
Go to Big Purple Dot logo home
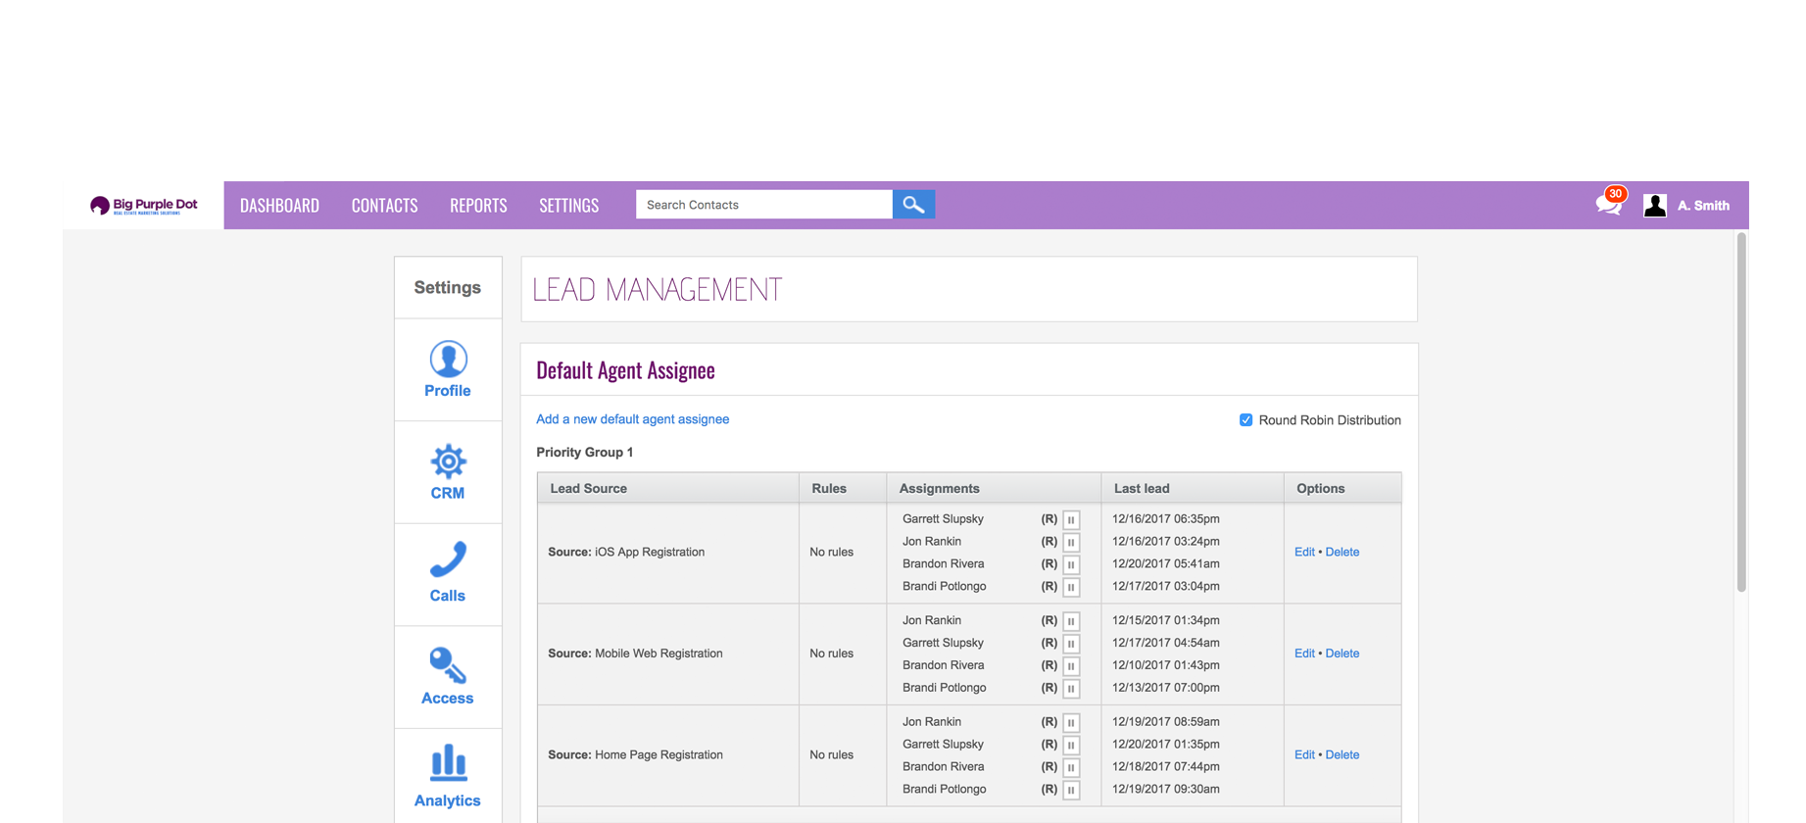[x=144, y=205]
